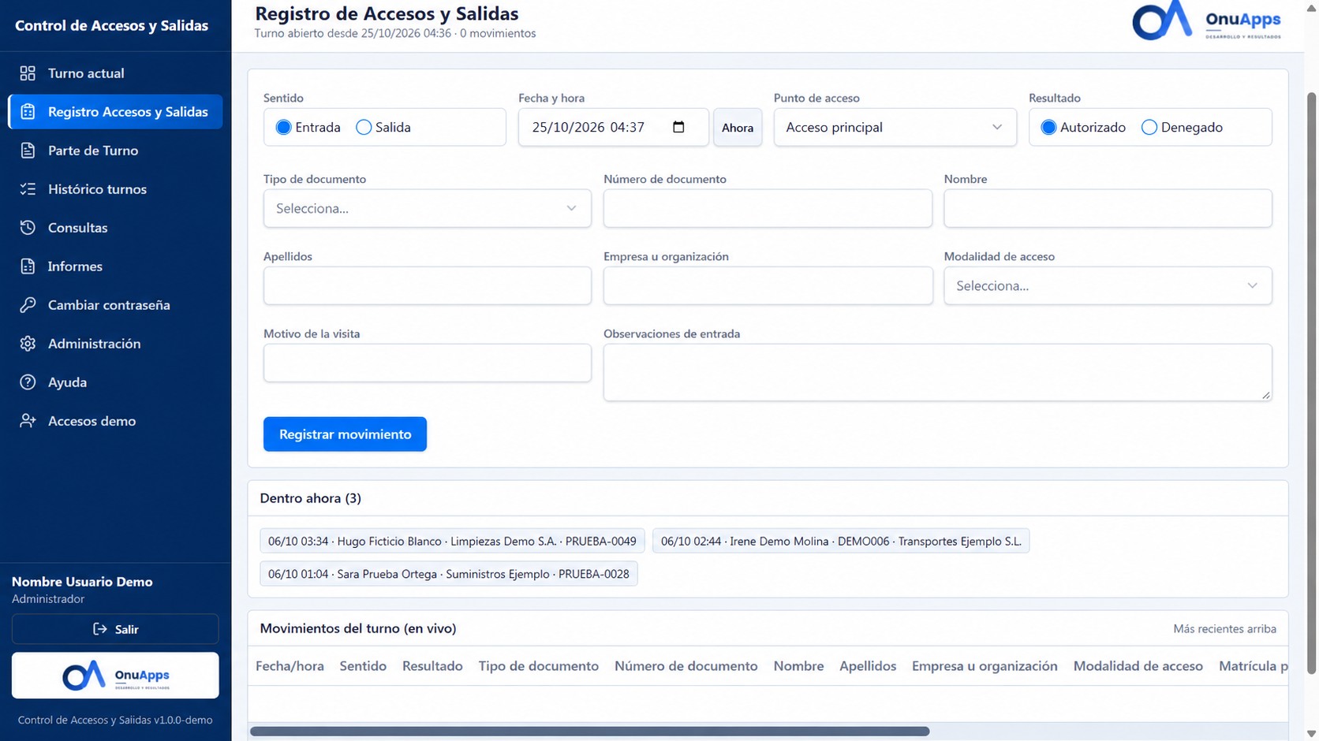
Task: Click the Irene Demo Molina entry chip
Action: 841,541
